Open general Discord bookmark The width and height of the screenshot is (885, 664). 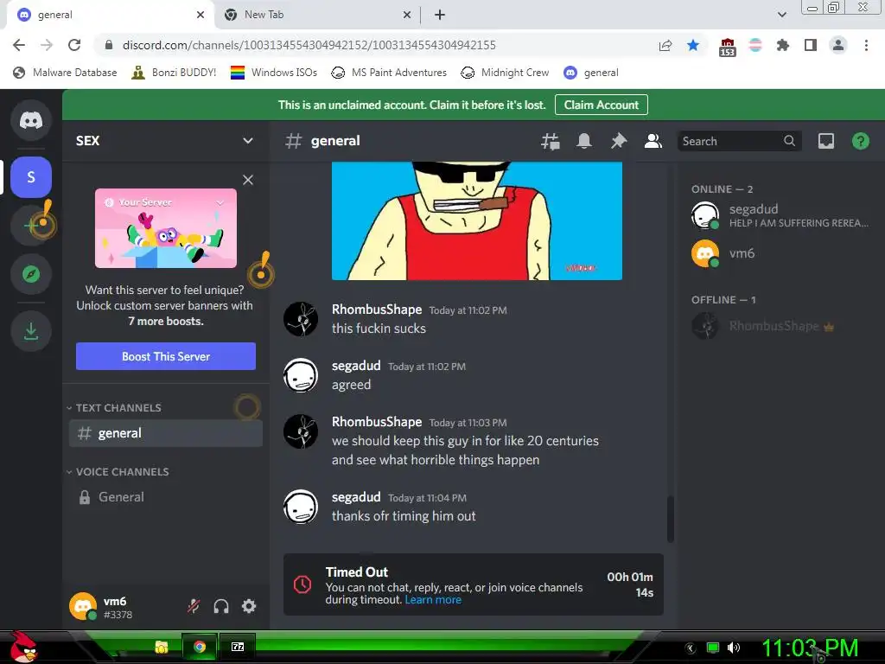tap(591, 73)
